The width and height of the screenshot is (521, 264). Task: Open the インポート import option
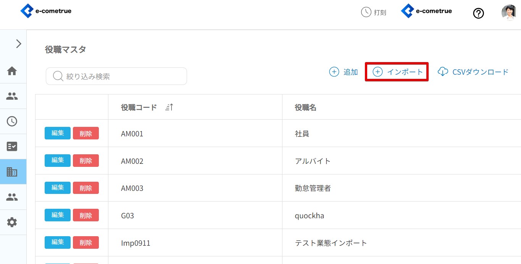pos(398,72)
